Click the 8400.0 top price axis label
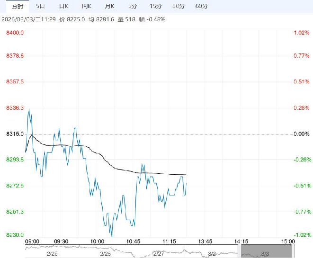This screenshot has height=259, width=313. click(15, 32)
